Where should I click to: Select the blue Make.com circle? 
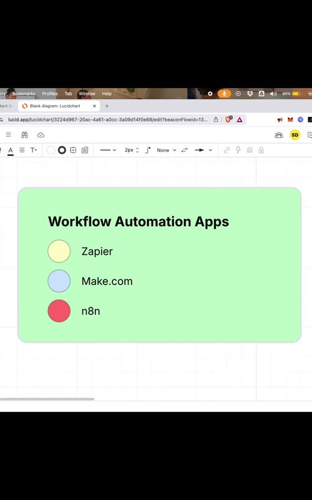(x=59, y=281)
